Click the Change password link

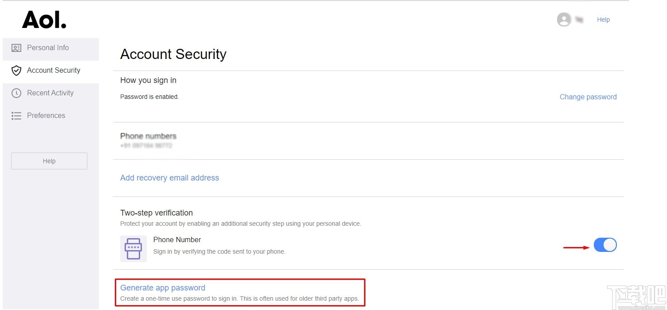click(x=588, y=97)
